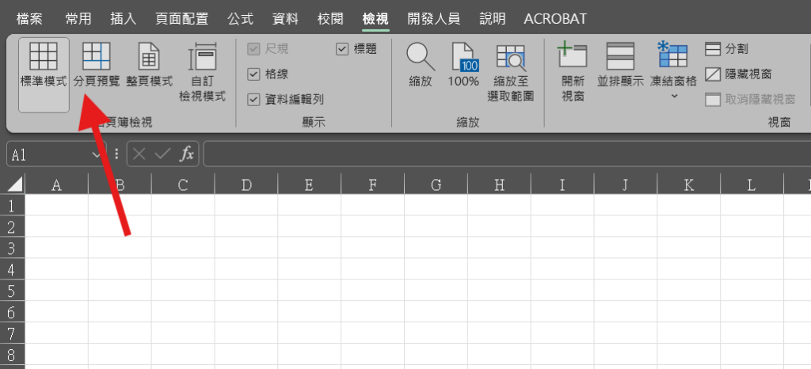811x369 pixels.
Task: Click the fx insert function button
Action: 187,154
